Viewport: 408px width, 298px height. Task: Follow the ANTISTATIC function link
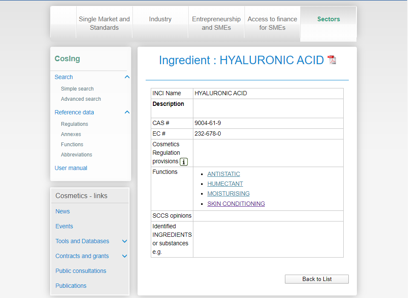click(x=224, y=174)
